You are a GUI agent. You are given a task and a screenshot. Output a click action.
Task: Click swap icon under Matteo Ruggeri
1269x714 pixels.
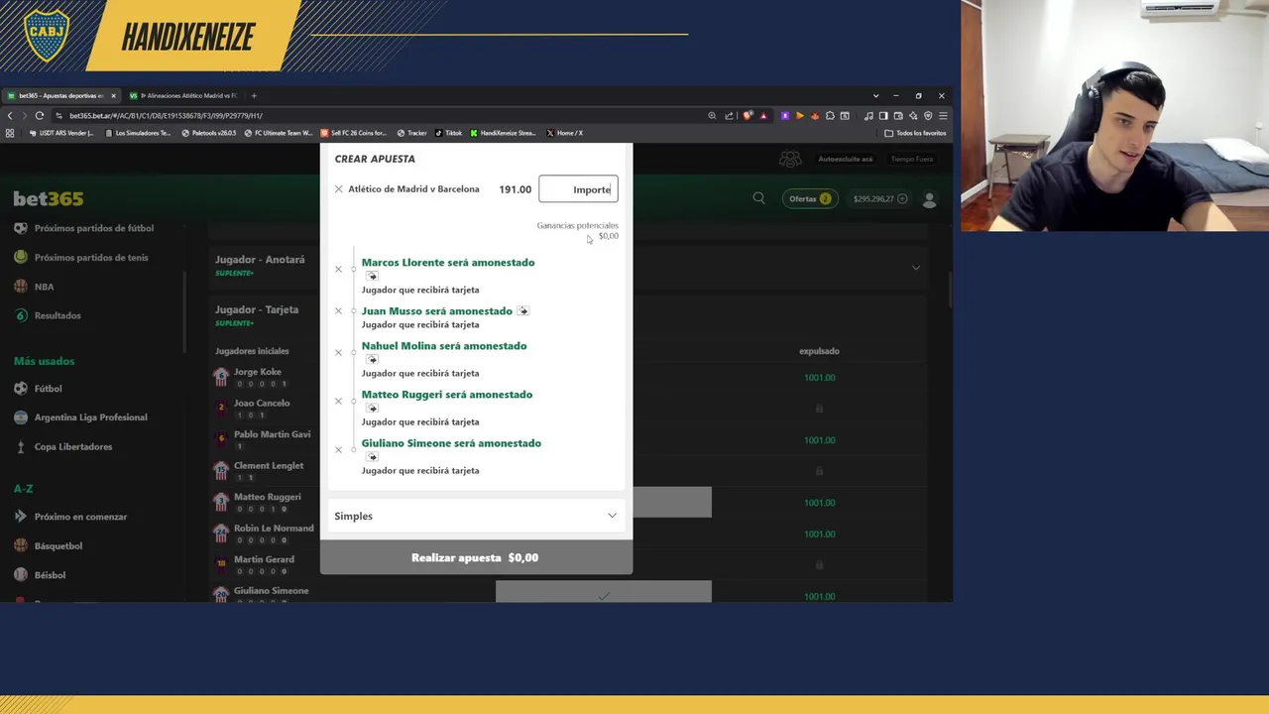coord(372,408)
